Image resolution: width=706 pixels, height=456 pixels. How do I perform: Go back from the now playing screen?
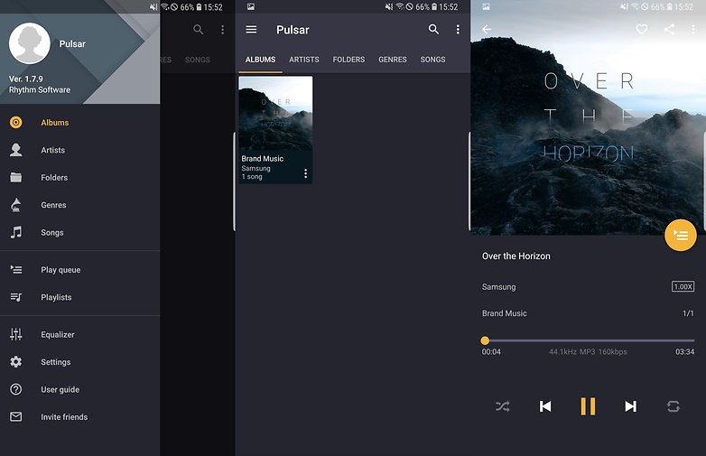pyautogui.click(x=487, y=29)
